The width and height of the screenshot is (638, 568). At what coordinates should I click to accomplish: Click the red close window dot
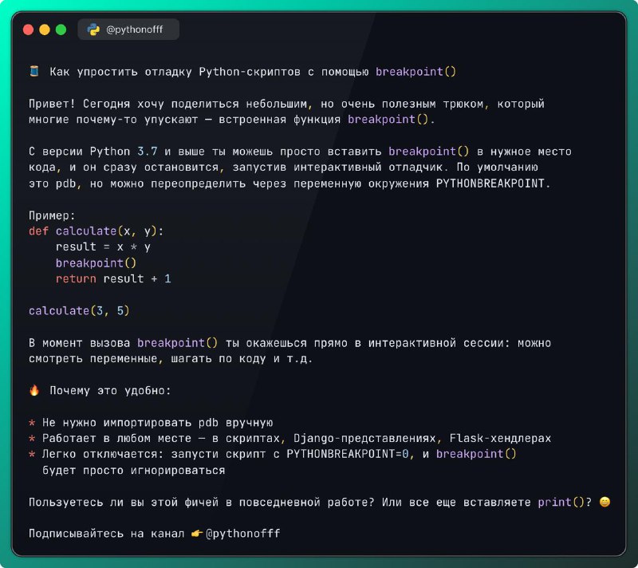coord(29,30)
